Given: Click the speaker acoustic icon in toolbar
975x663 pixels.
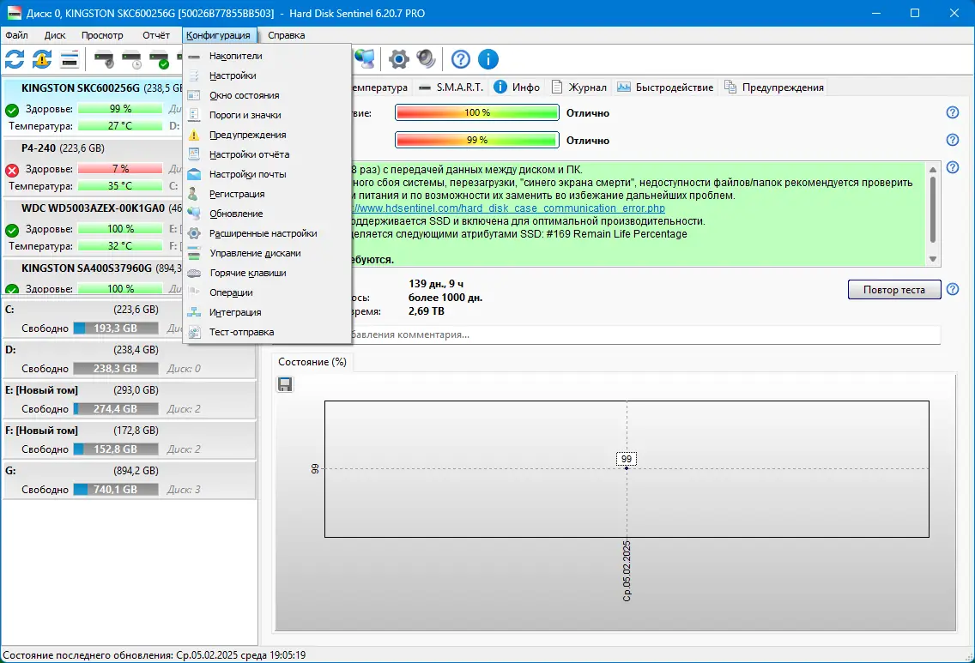Looking at the screenshot, I should 427,59.
